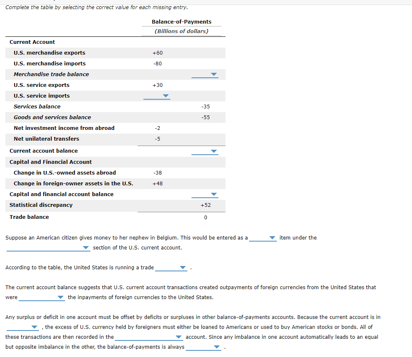
Task: Select the U.S. merchandise imports row
Action: (49, 64)
